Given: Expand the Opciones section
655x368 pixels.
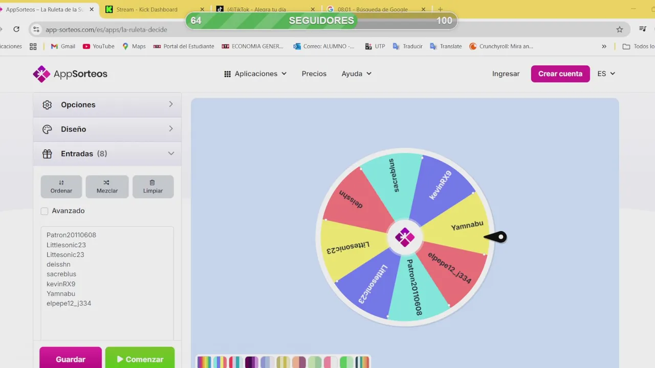Looking at the screenshot, I should [107, 105].
